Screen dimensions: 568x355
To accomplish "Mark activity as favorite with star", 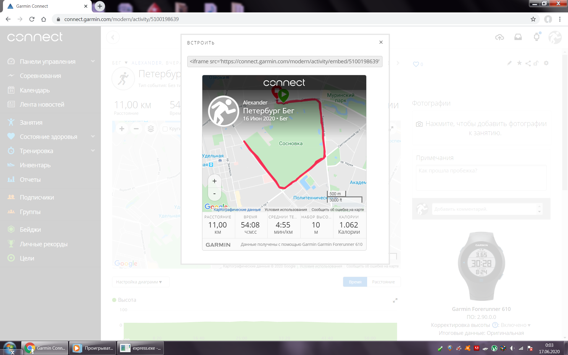I will (519, 63).
